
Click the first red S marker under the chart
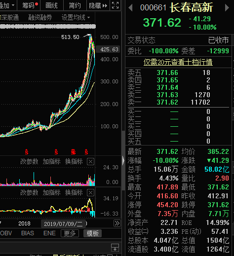pyautogui.click(x=27, y=152)
